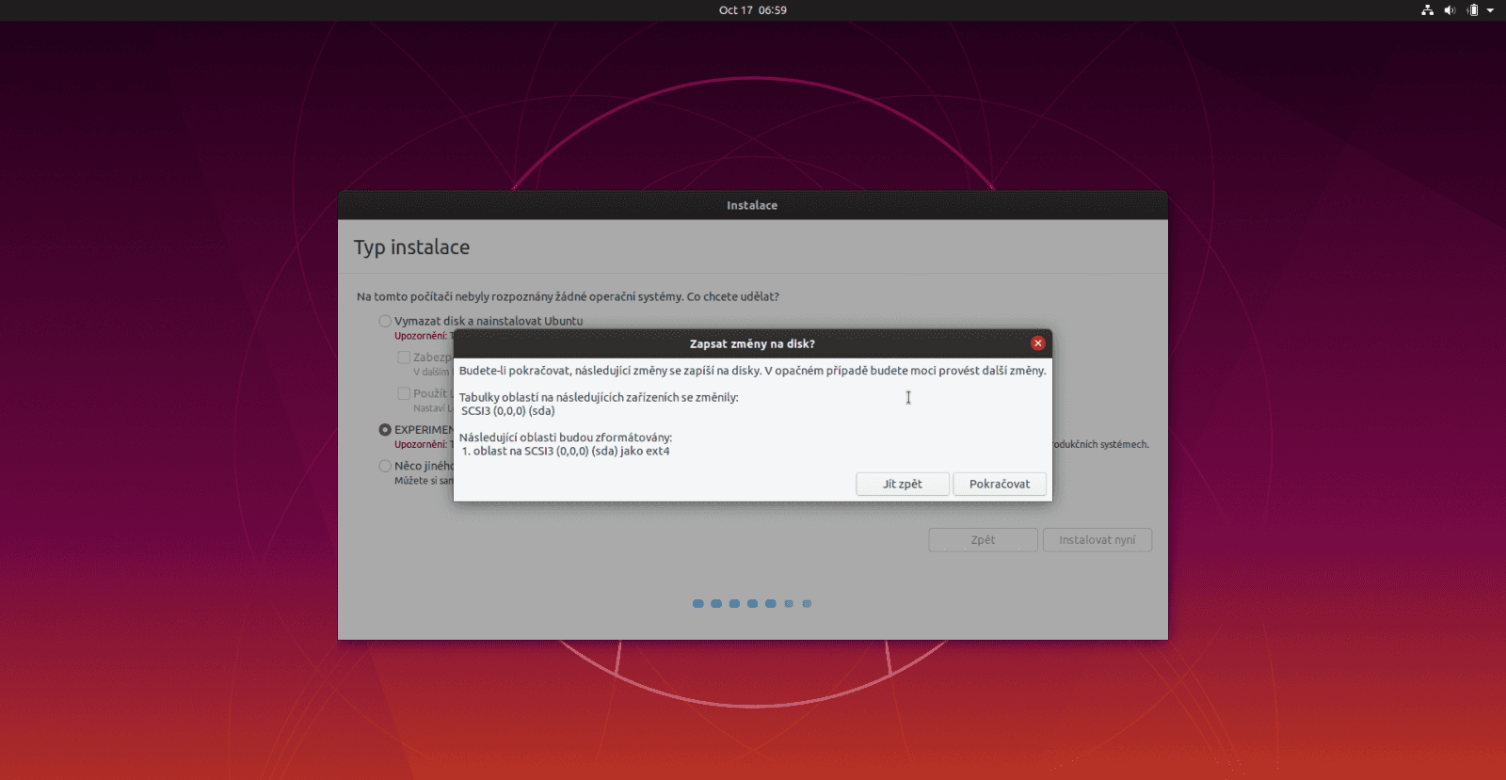Select Vymazat disk a nainstalovat Ubuntu radio
The width and height of the screenshot is (1506, 780).
click(x=385, y=321)
